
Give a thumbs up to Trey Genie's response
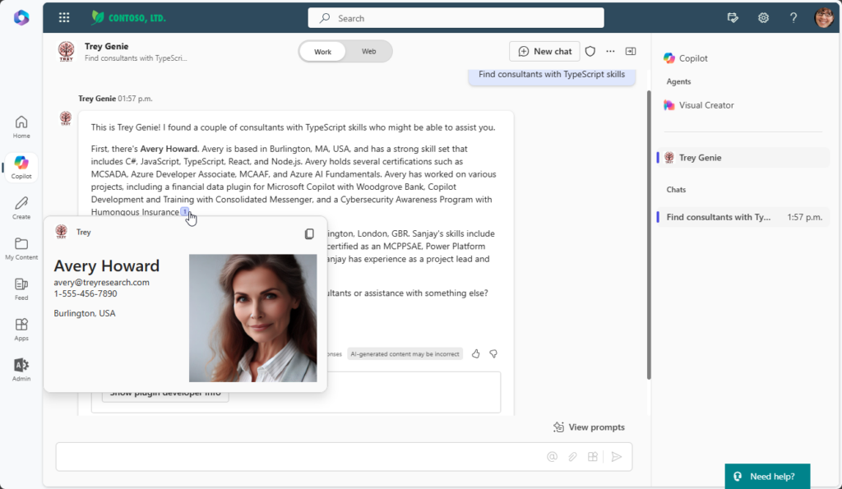tap(475, 353)
